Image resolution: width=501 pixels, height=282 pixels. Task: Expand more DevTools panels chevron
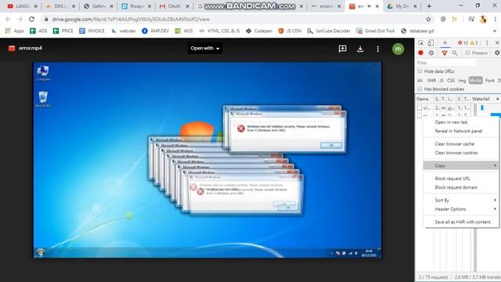(x=445, y=43)
